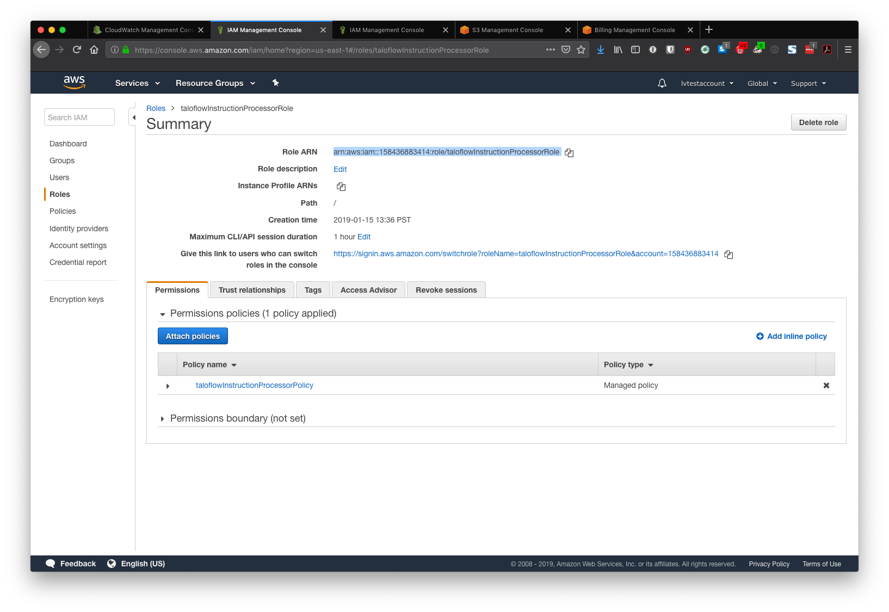Collapse the IAM side navigation panel

(x=133, y=118)
